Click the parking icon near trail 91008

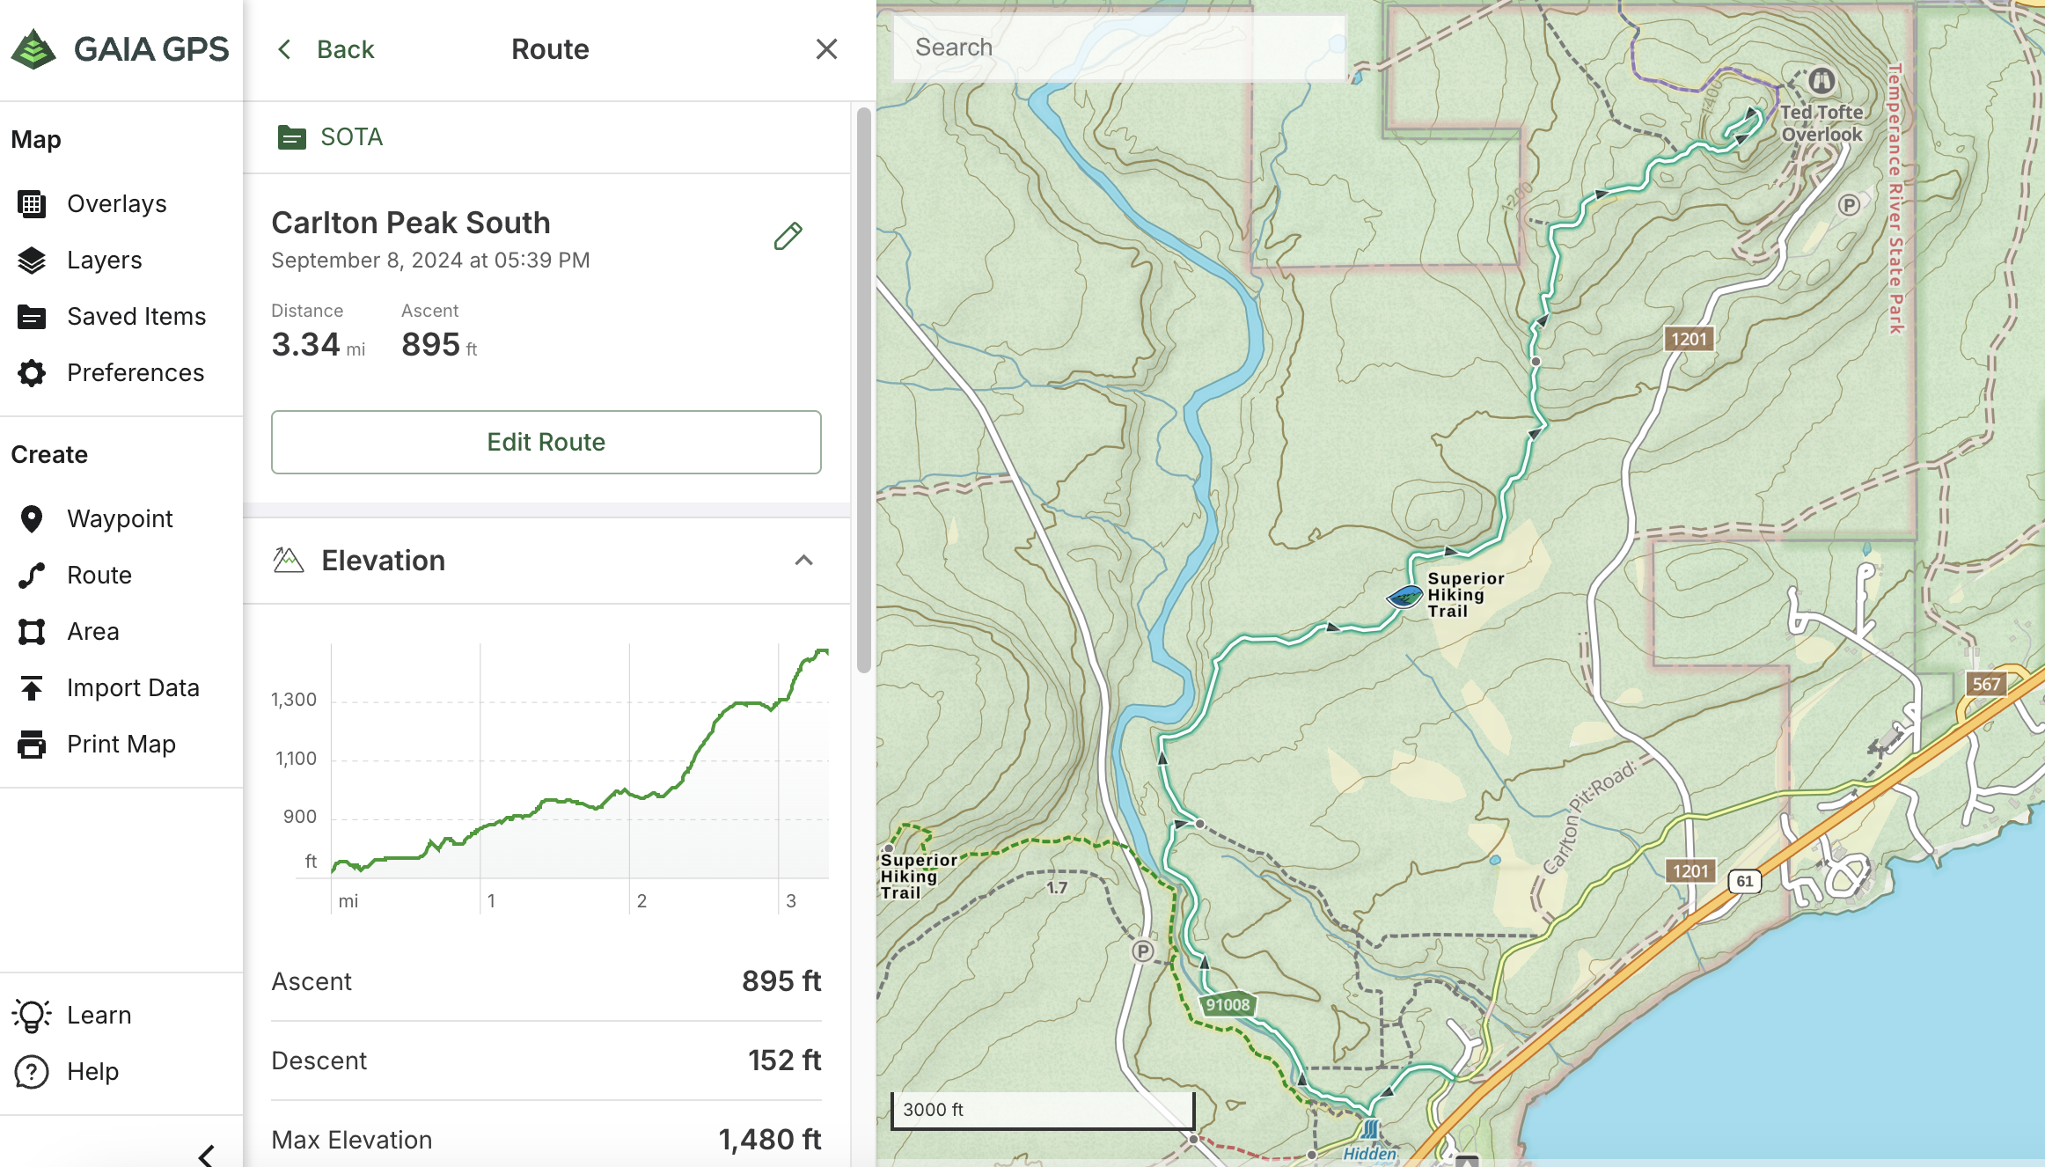[x=1143, y=950]
